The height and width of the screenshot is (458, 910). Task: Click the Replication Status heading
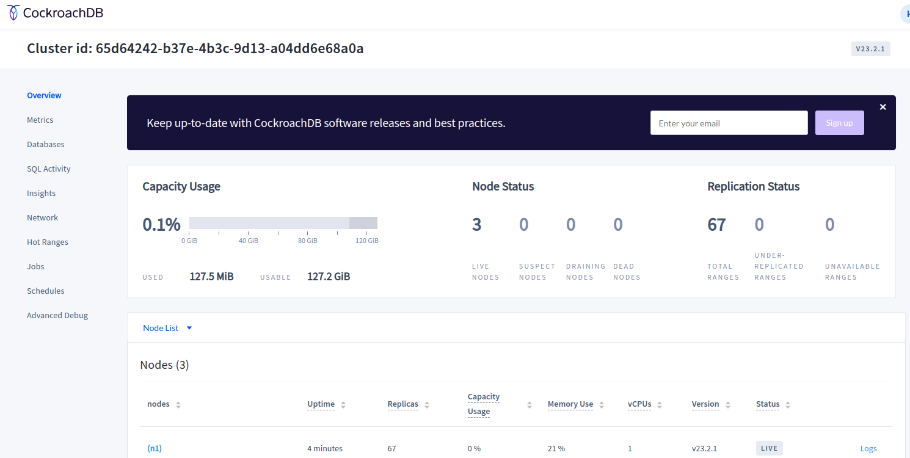(754, 186)
